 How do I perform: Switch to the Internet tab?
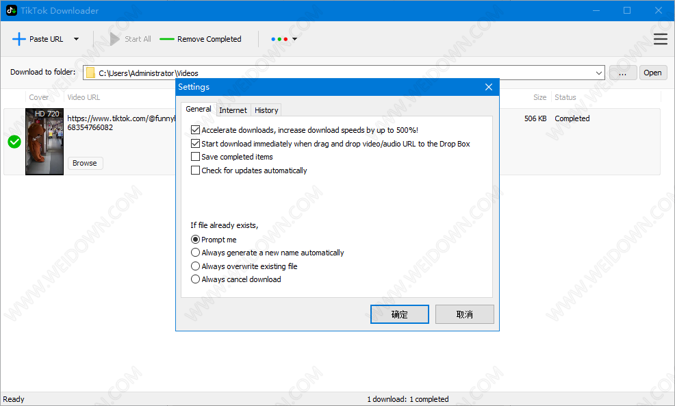pos(233,110)
